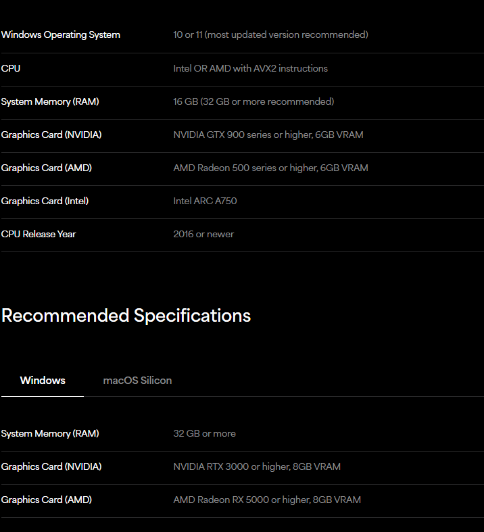Viewport: 484px width, 532px height.
Task: Click recommended Graphics Card (AMD) label
Action: pyautogui.click(x=47, y=500)
